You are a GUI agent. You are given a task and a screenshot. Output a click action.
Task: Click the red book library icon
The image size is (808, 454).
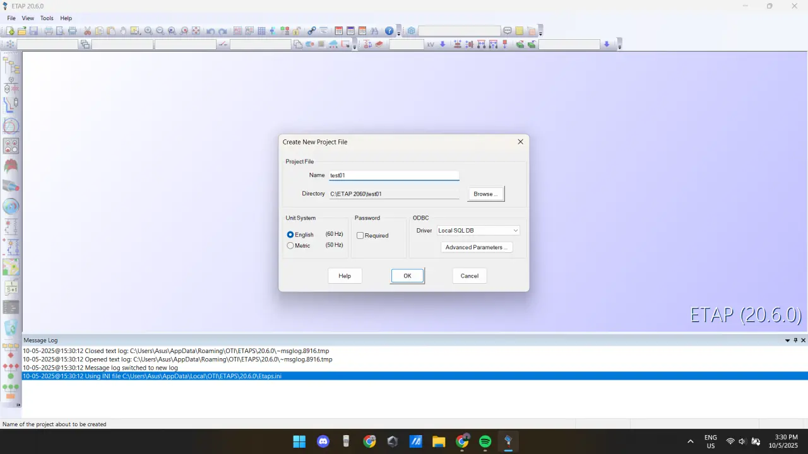point(379,44)
